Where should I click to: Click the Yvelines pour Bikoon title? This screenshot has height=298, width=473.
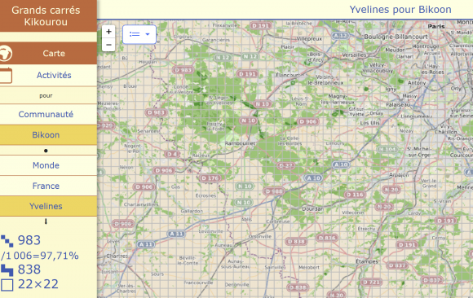(400, 10)
